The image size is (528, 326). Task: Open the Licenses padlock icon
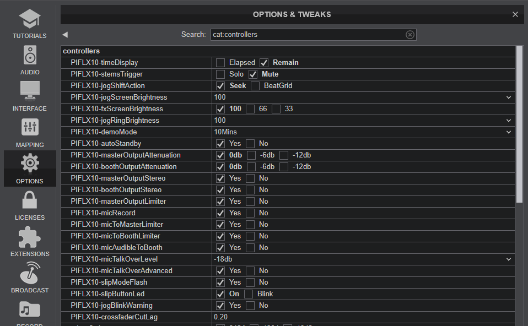coord(30,200)
